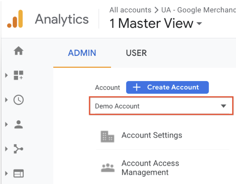Click the Create Account button
236x184 pixels.
pyautogui.click(x=167, y=87)
